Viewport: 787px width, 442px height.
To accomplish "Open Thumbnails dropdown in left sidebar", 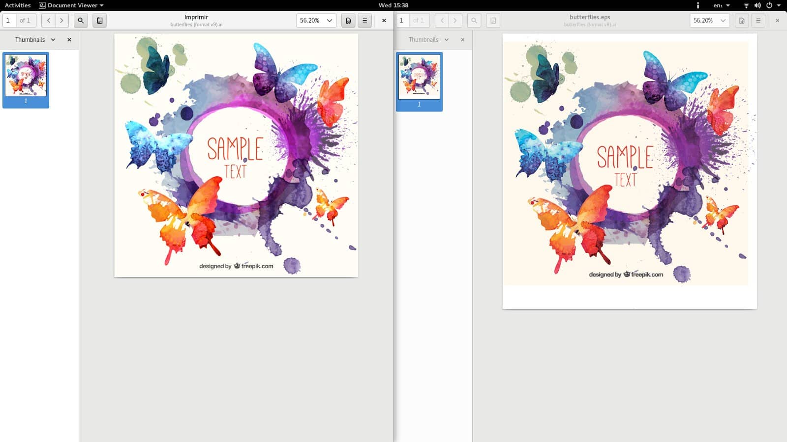I will click(x=35, y=40).
